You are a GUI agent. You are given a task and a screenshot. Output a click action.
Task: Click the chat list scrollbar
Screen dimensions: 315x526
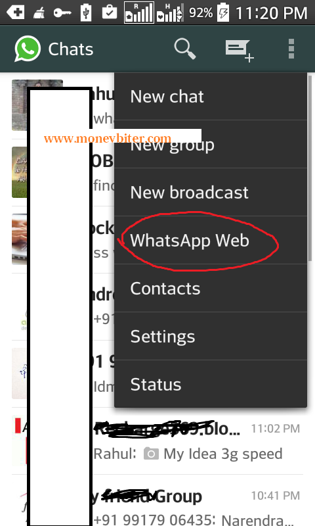click(310, 168)
